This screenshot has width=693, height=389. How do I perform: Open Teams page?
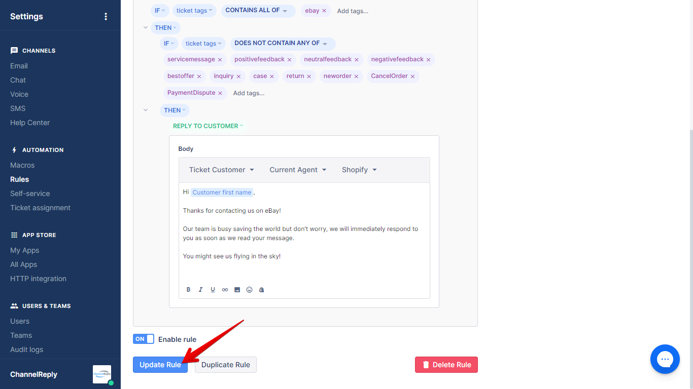21,335
